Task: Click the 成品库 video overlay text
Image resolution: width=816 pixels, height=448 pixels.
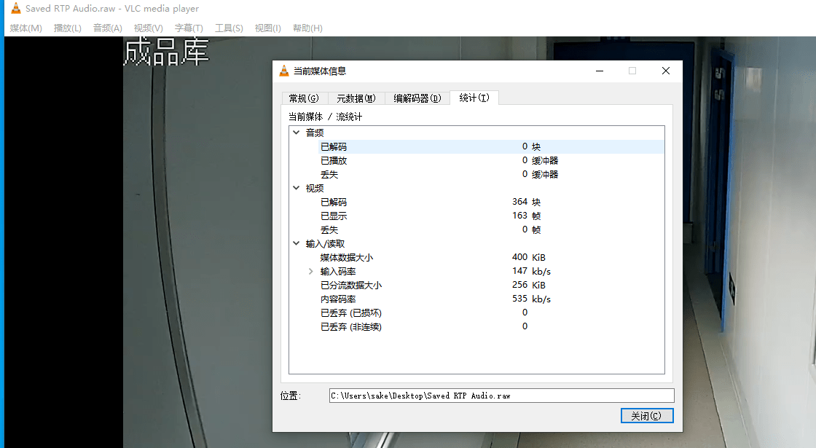Action: [167, 52]
